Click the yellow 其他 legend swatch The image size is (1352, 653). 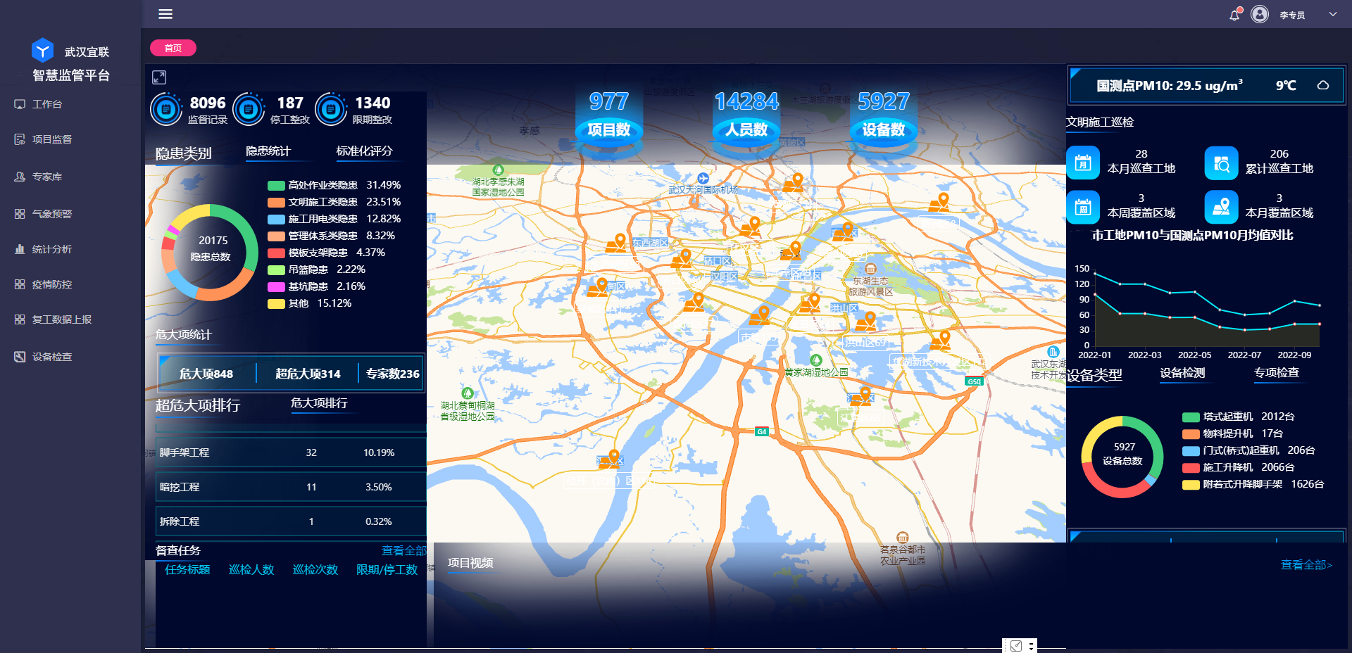pyautogui.click(x=276, y=304)
